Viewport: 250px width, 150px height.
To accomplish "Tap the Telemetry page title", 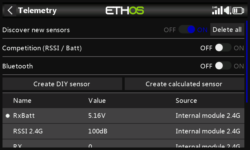I will (x=37, y=11).
